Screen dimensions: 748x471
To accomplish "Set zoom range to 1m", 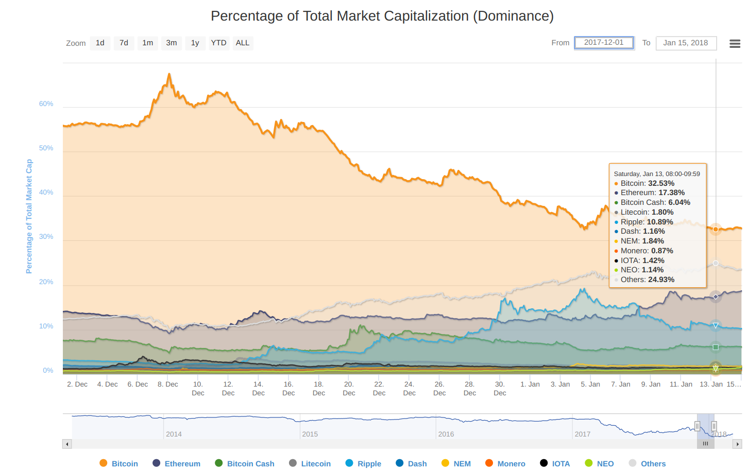I will coord(148,43).
